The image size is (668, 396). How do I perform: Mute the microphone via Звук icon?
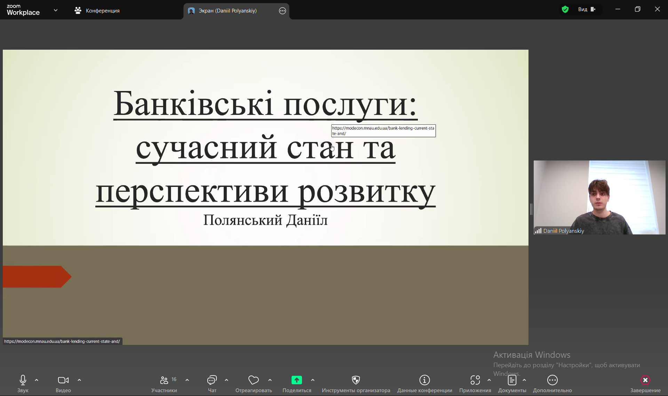pyautogui.click(x=23, y=380)
